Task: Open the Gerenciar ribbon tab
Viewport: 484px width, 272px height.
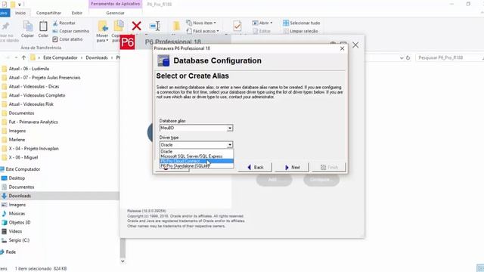Action: tap(115, 13)
